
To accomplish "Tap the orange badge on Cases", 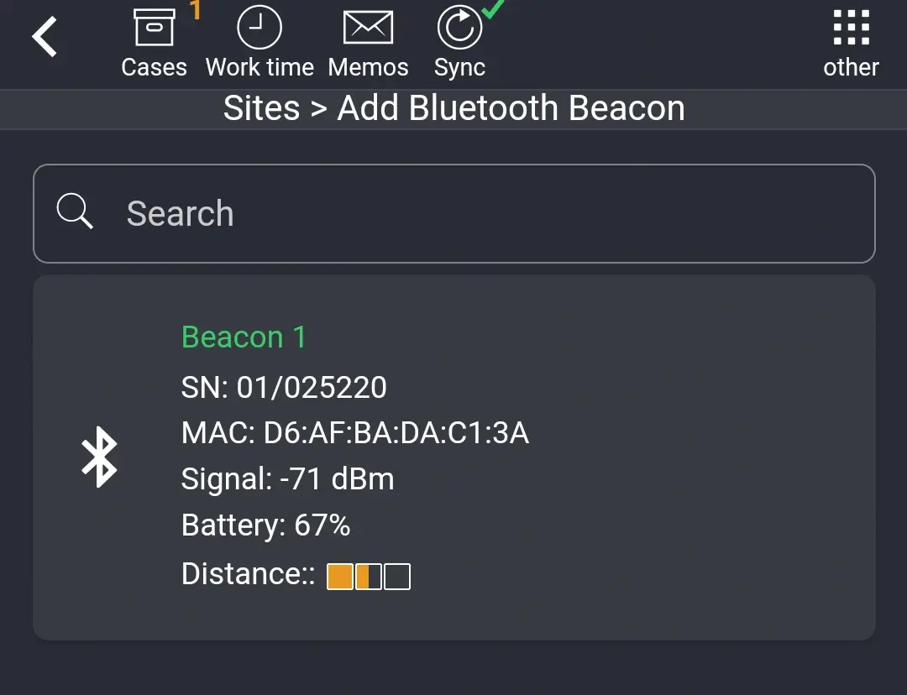I will point(195,10).
